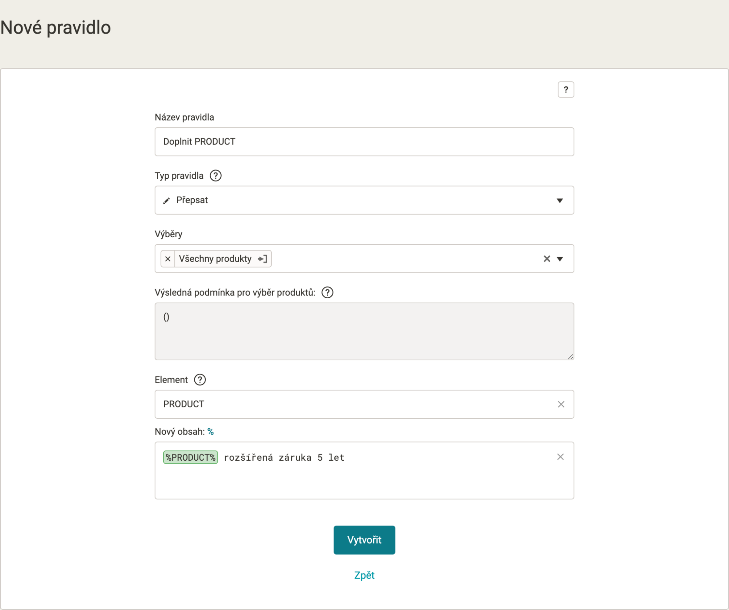Click the help icon next to Element label
Viewport: 729px width, 610px height.
click(x=200, y=380)
